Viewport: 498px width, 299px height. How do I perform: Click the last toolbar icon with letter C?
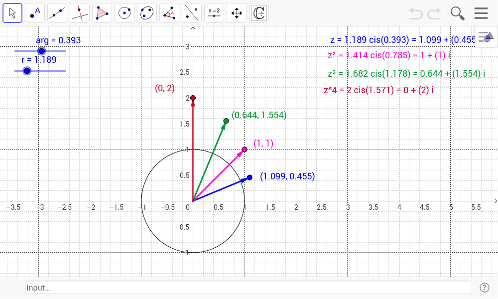[x=259, y=13]
